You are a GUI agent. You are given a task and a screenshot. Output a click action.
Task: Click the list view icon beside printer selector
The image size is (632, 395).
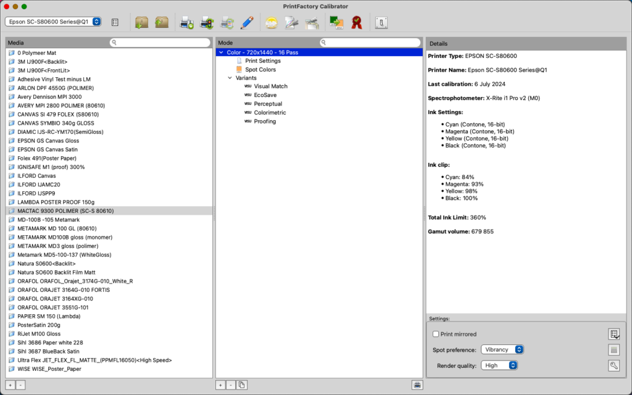click(x=115, y=23)
